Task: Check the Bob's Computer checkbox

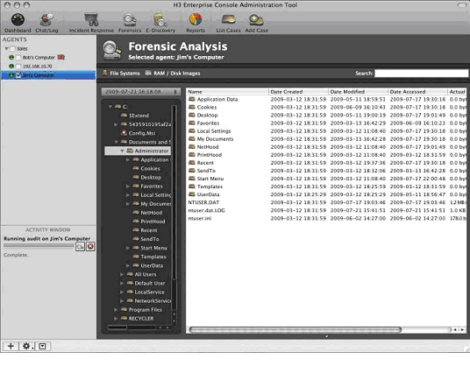Action: pyautogui.click(x=18, y=58)
